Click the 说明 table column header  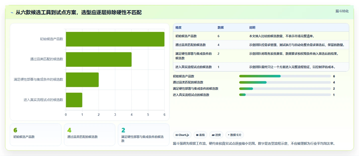252,28
